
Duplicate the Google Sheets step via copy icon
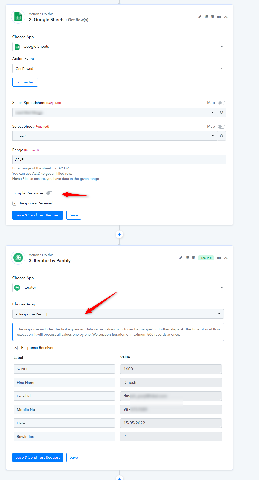pyautogui.click(x=206, y=17)
